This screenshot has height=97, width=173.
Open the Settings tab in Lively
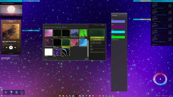point(58,27)
